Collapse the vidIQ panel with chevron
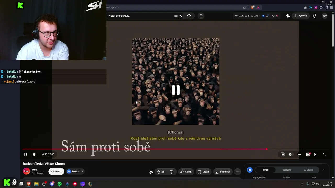335x188 pixels. 324,170
